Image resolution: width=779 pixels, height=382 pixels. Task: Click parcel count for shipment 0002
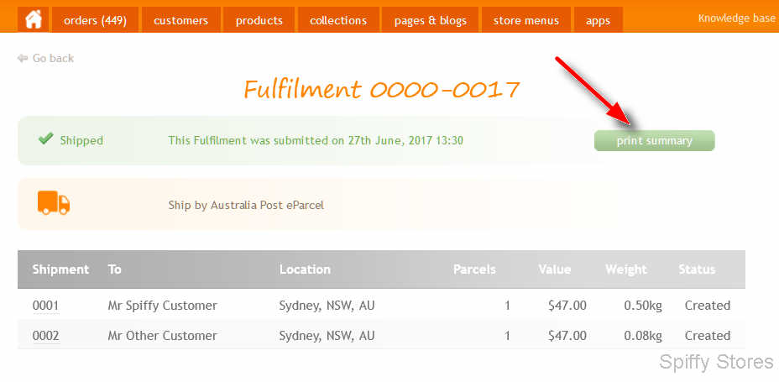click(507, 336)
